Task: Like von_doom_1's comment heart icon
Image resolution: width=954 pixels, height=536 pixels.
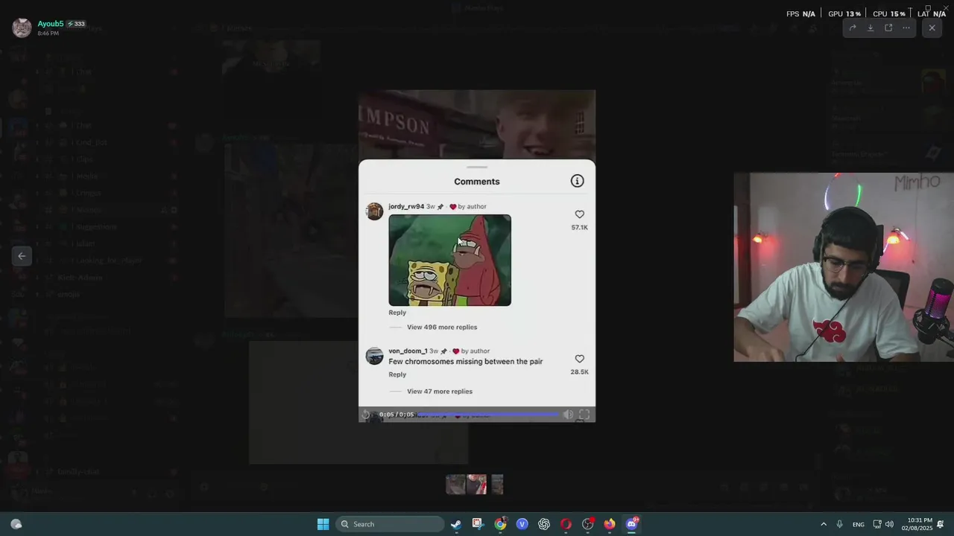Action: pos(579,359)
